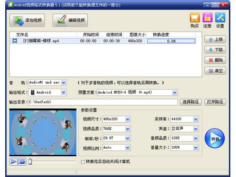This screenshot has width=236, height=177.
Task: Start conversion with the blue 转换 button
Action: click(215, 138)
